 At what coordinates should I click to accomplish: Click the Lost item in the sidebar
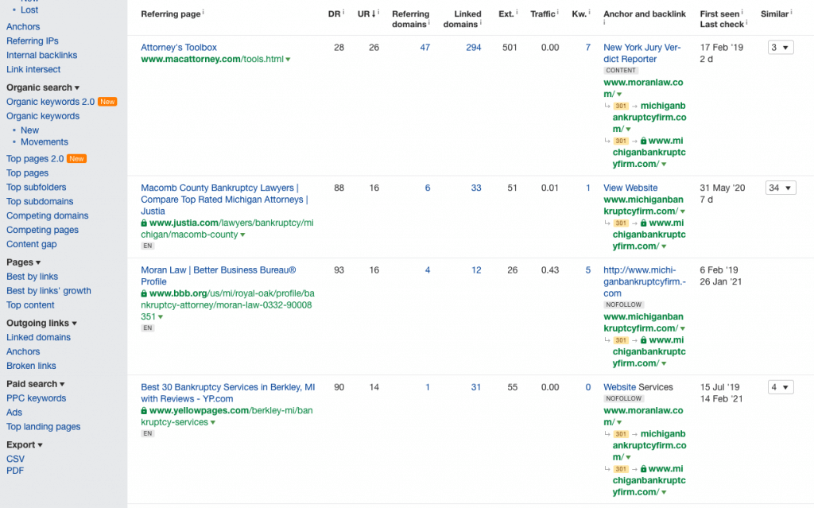pyautogui.click(x=29, y=10)
